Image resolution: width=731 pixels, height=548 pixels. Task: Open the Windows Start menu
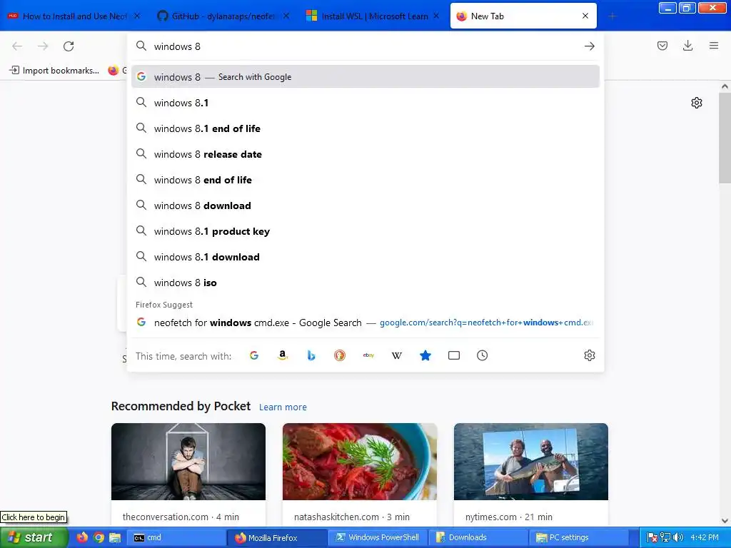pyautogui.click(x=34, y=537)
